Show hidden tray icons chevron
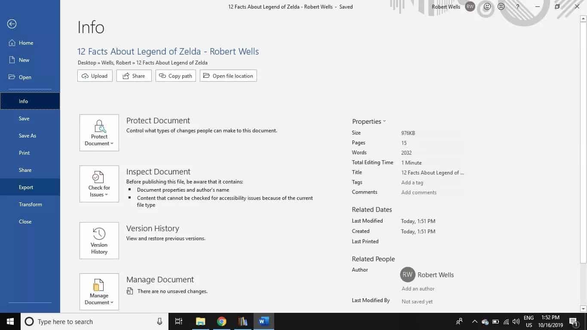587x330 pixels. [x=474, y=321]
